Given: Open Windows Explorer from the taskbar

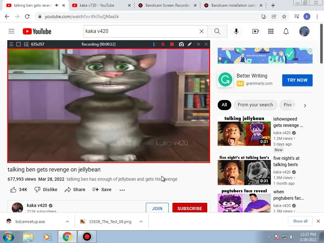Looking at the screenshot, I should click(x=28, y=237).
